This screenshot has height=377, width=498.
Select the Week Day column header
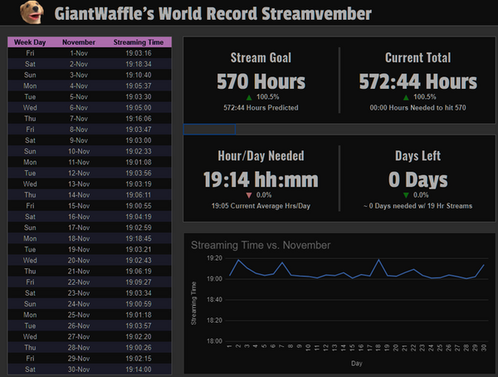30,42
